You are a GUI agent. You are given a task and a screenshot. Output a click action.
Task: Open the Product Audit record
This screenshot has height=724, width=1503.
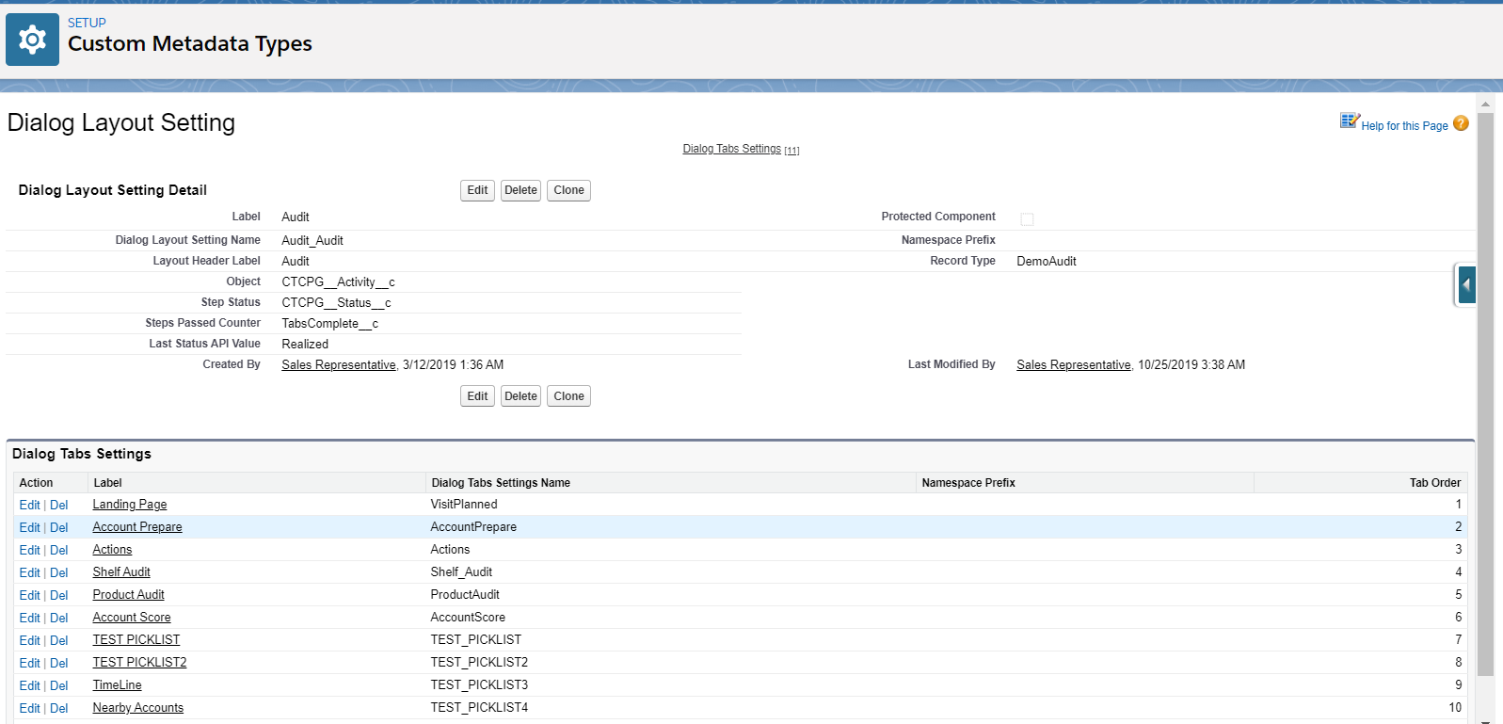[128, 595]
